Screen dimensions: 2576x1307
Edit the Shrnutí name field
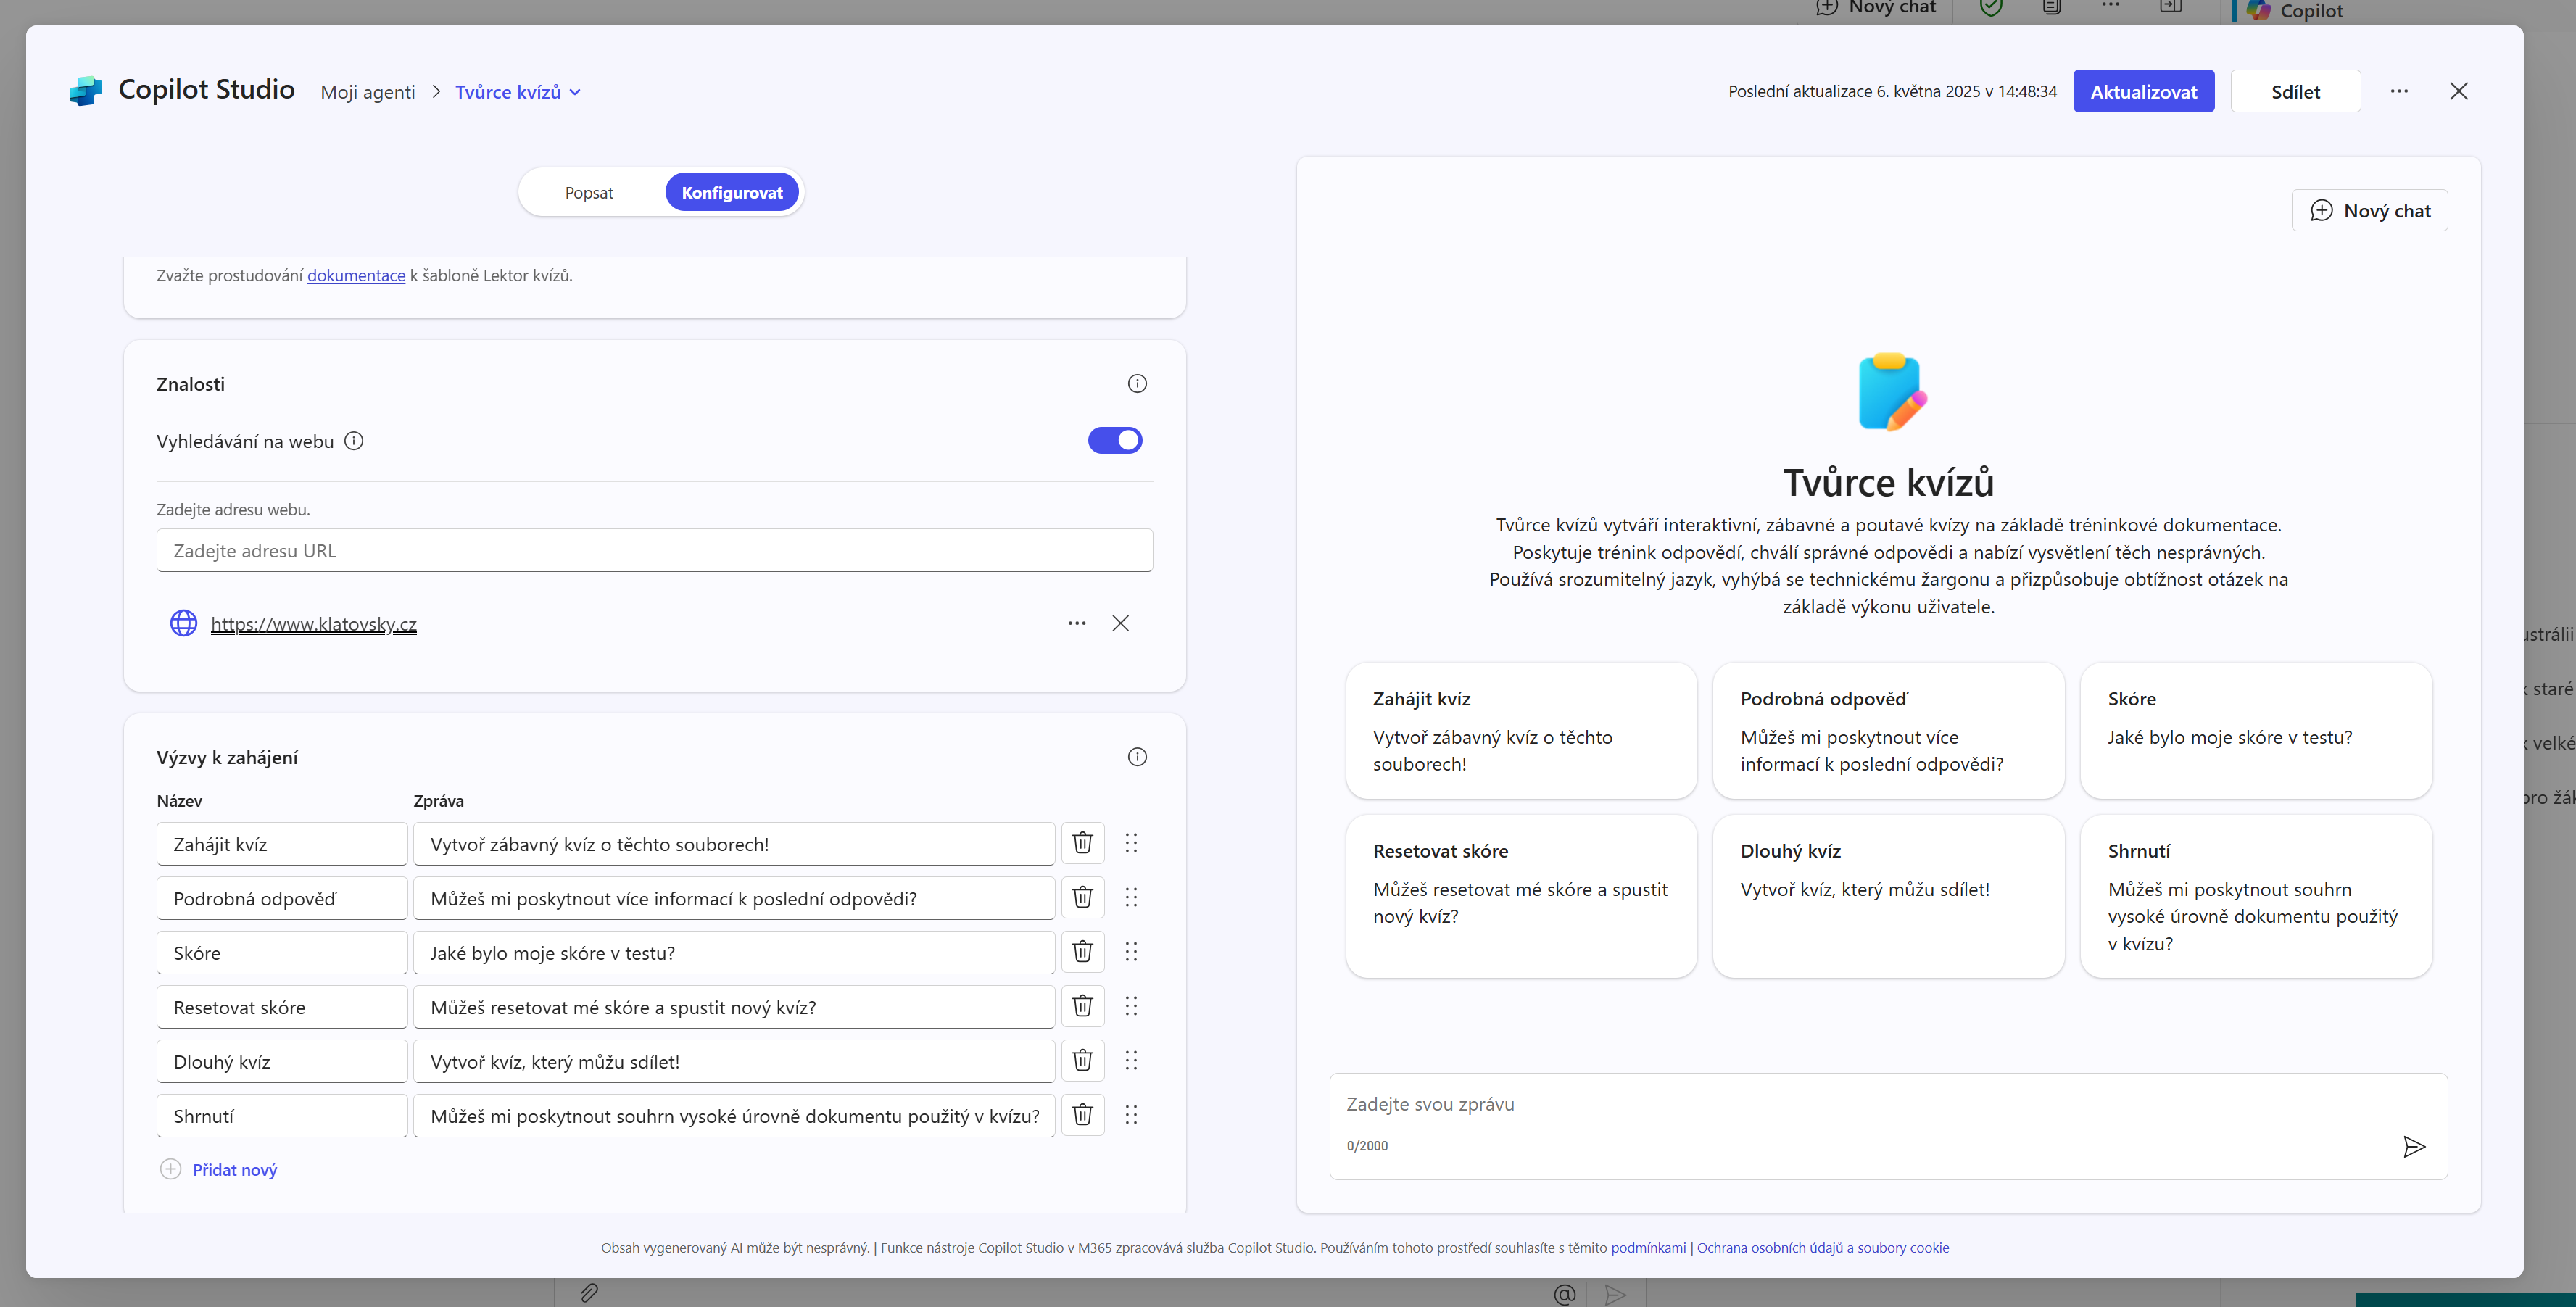(282, 1115)
